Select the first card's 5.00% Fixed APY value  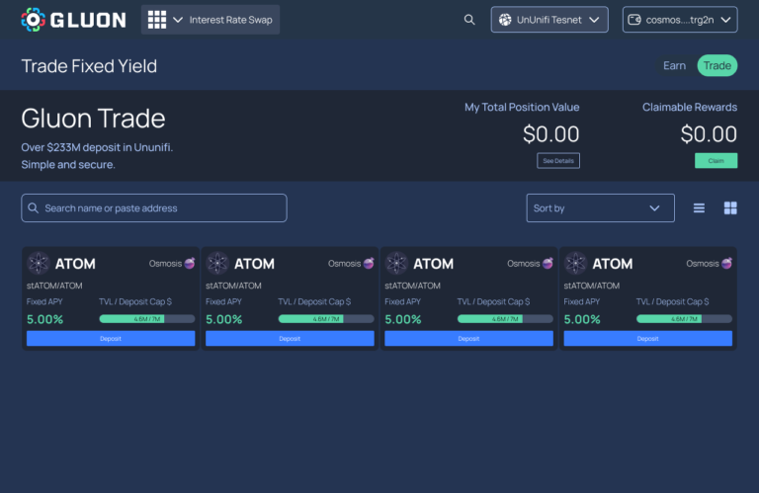(45, 319)
